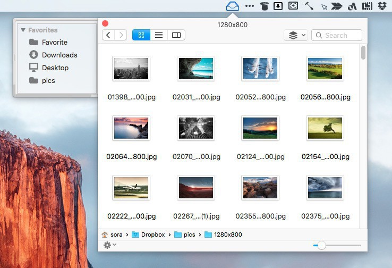Viewport: 392px width, 268px height.
Task: Go to sora home in path bar
Action: point(112,234)
